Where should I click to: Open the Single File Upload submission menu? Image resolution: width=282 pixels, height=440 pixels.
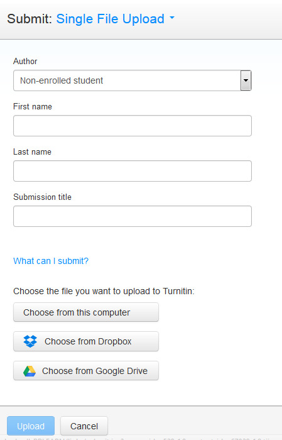(x=110, y=19)
